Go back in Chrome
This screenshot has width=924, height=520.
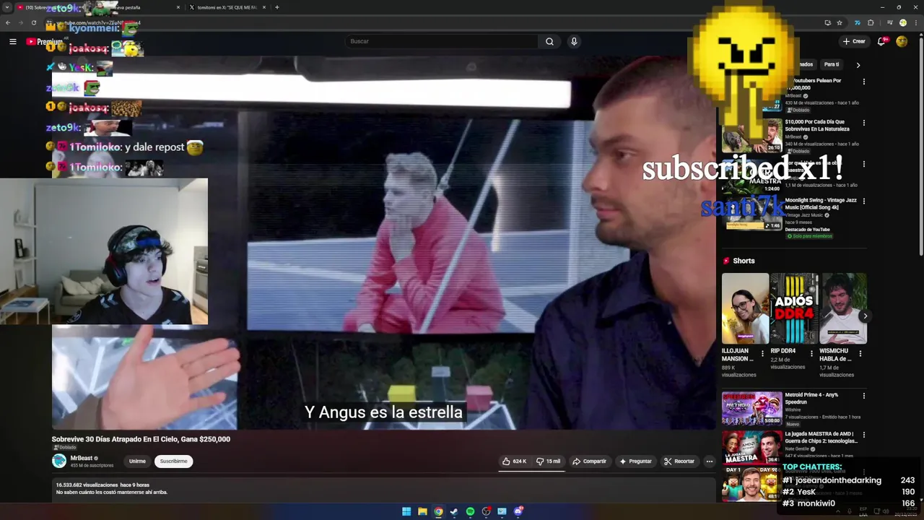tap(8, 22)
